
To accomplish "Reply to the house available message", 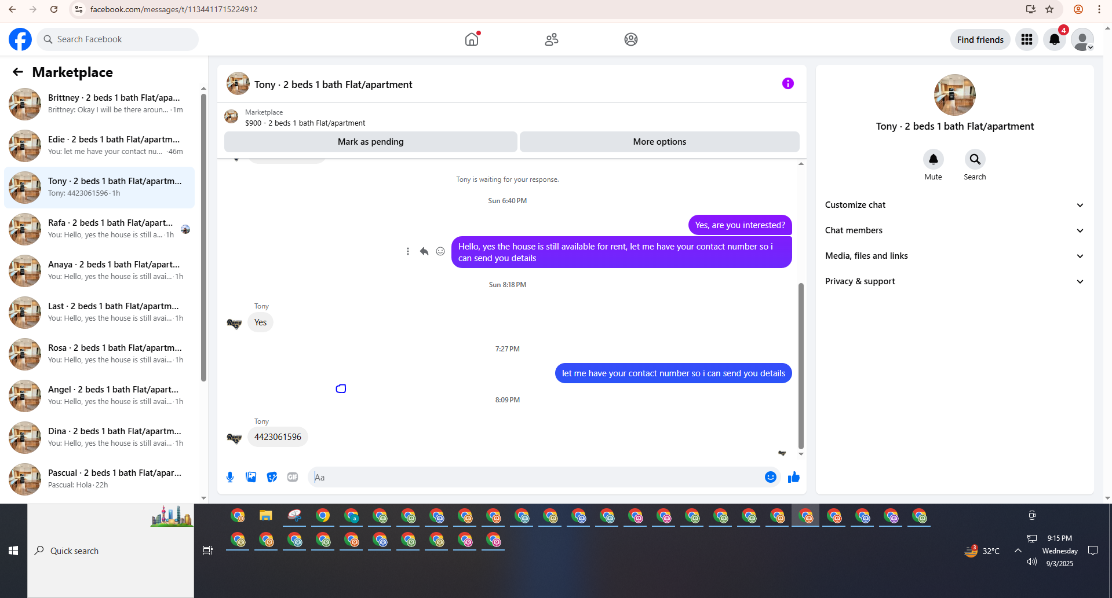I will click(x=424, y=251).
